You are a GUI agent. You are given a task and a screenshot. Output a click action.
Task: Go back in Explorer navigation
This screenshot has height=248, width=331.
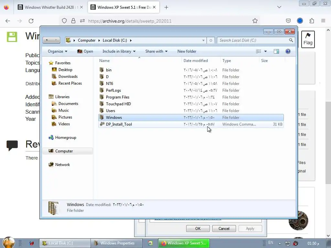[47, 40]
